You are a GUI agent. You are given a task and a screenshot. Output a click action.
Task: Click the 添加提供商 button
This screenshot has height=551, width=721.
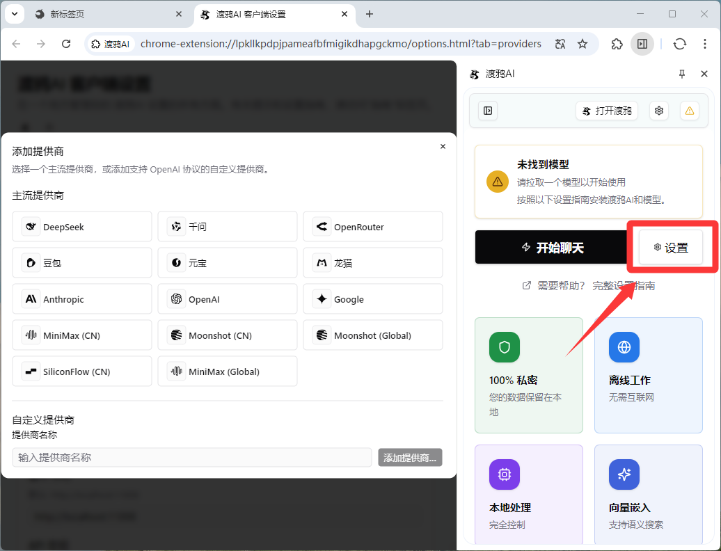tap(410, 457)
